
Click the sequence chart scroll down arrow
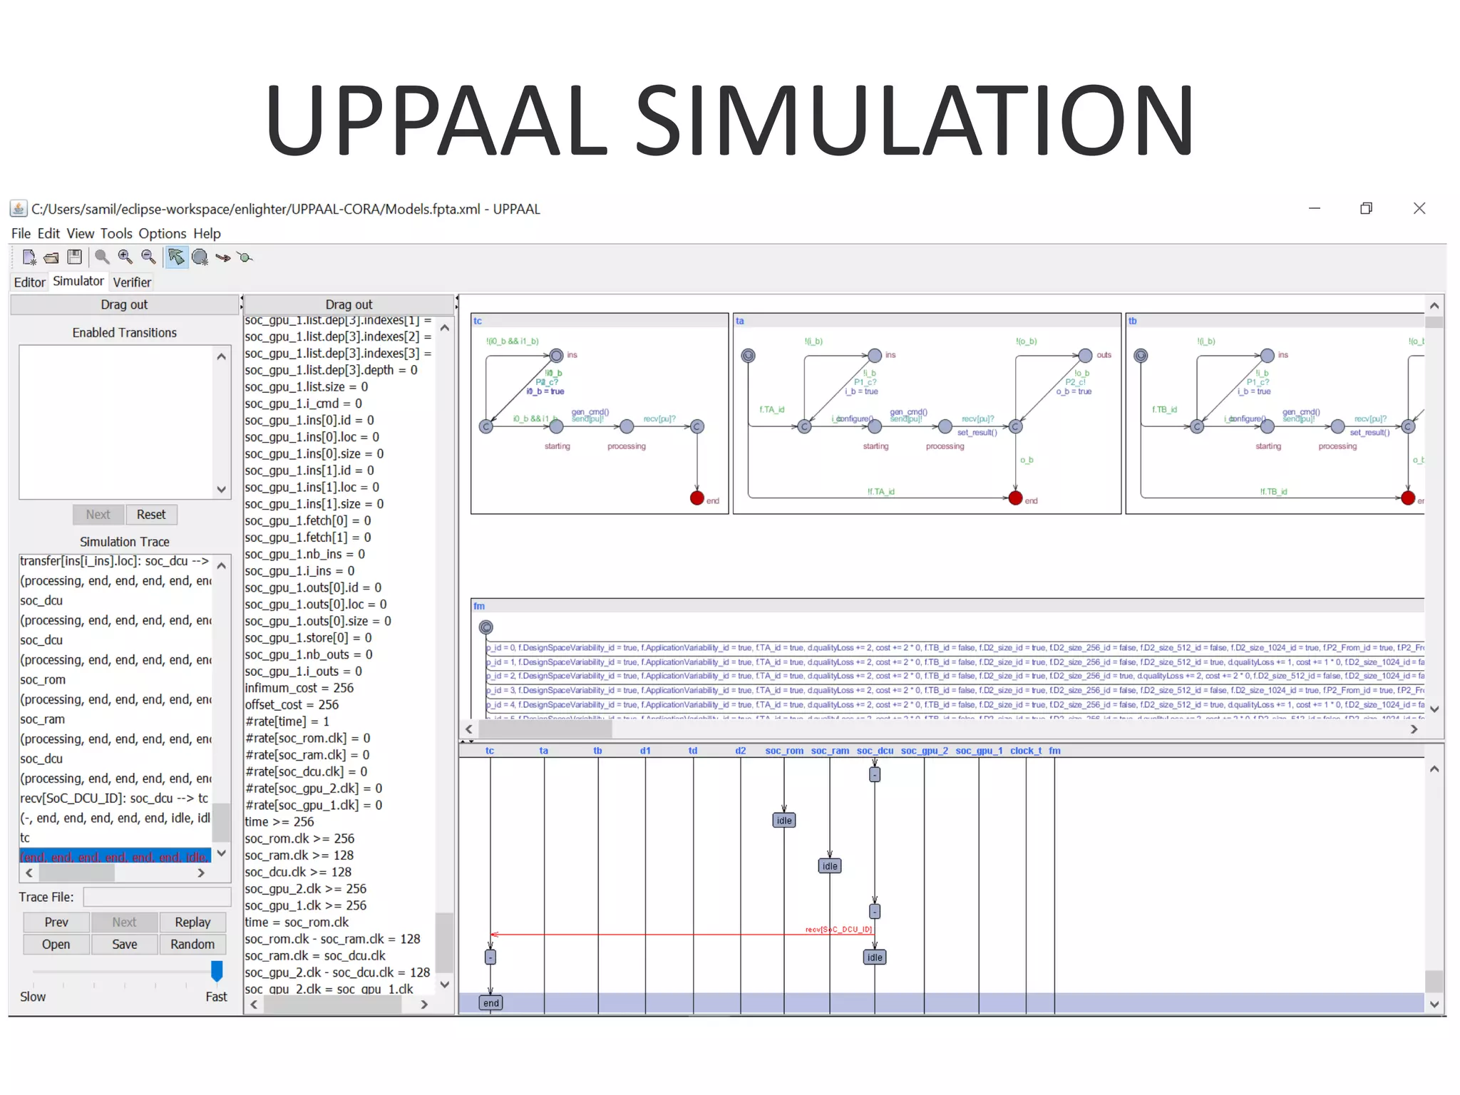click(1434, 1004)
